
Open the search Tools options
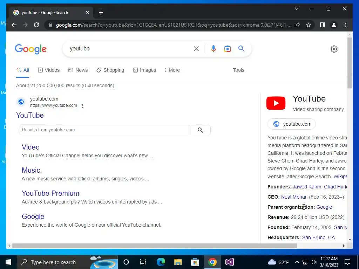click(238, 70)
